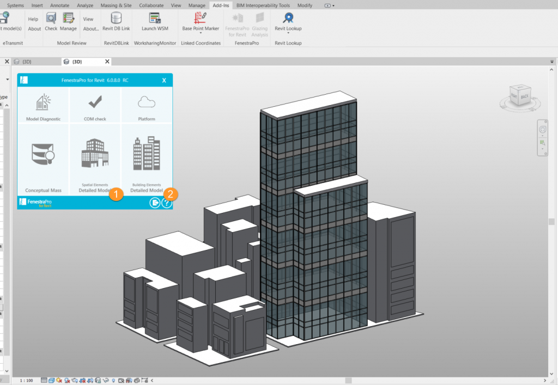This screenshot has height=385, width=558.
Task: Click the FenestraPro log out icon
Action: [x=155, y=203]
